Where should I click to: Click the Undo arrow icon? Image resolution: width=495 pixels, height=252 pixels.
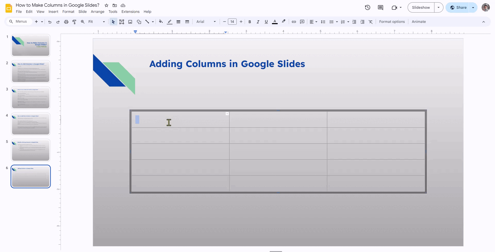tap(50, 22)
